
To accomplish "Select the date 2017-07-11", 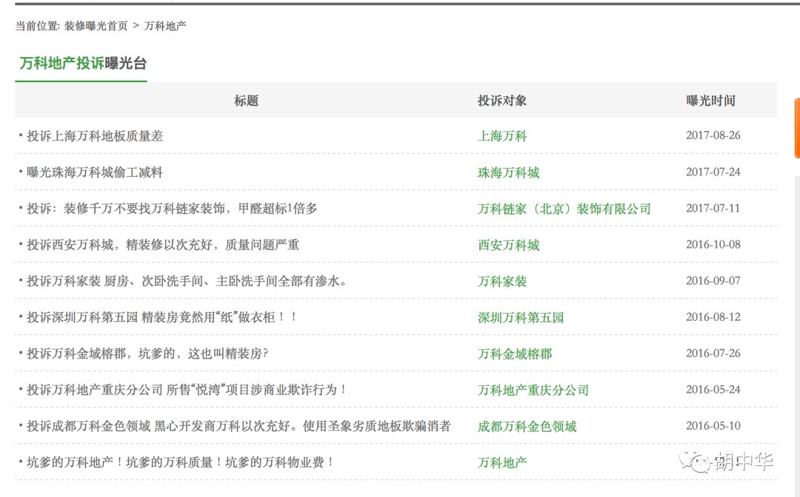I will 713,209.
